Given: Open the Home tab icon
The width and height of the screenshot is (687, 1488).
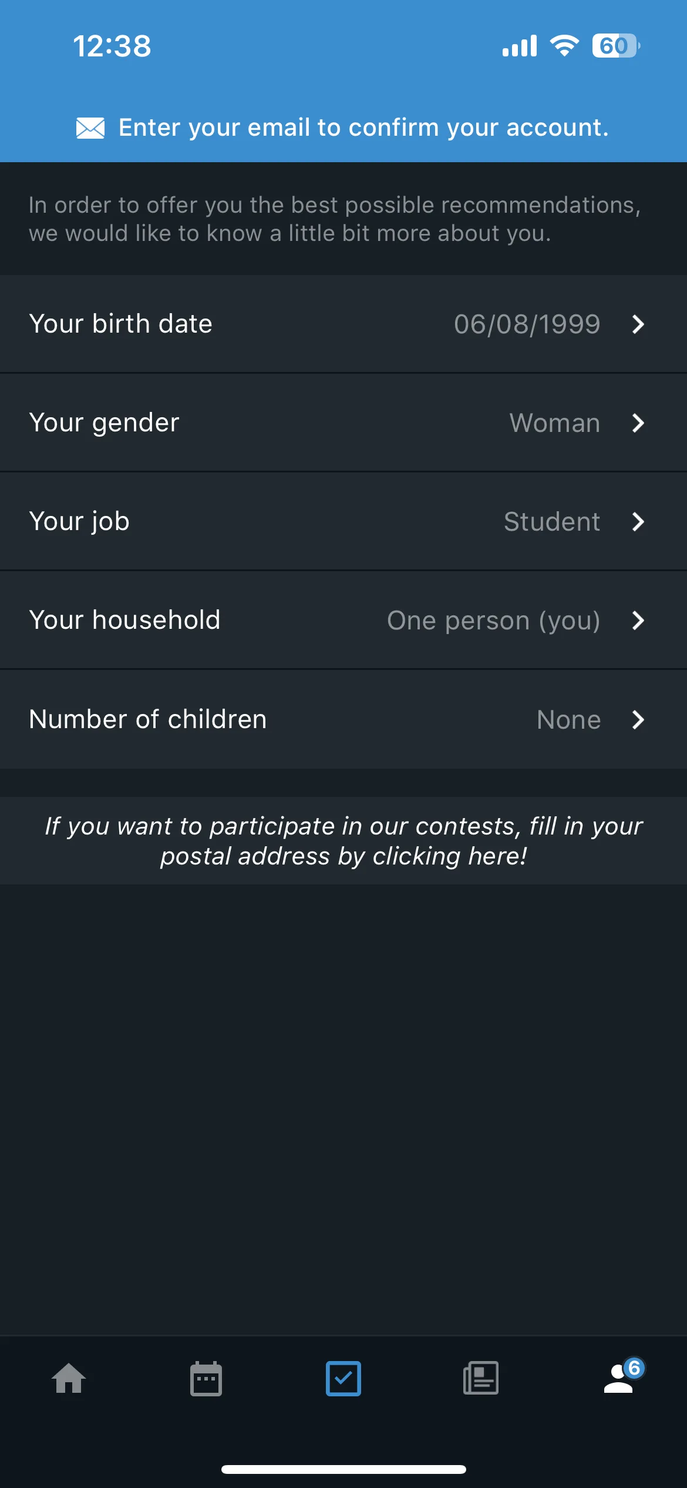Looking at the screenshot, I should (69, 1378).
